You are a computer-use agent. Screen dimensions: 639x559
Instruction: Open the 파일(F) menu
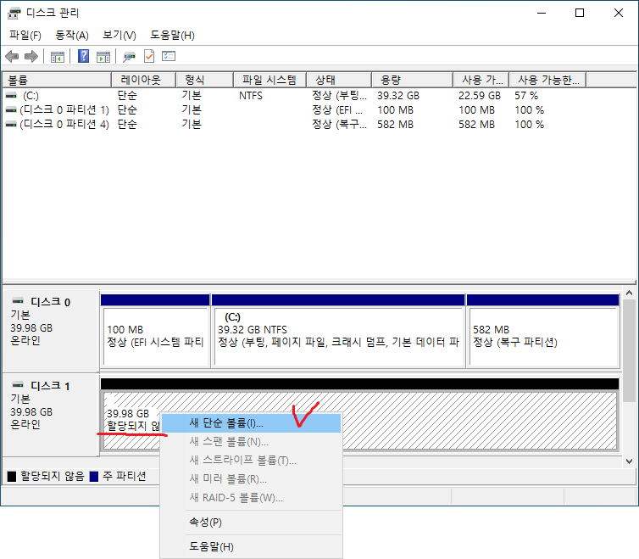click(x=25, y=36)
